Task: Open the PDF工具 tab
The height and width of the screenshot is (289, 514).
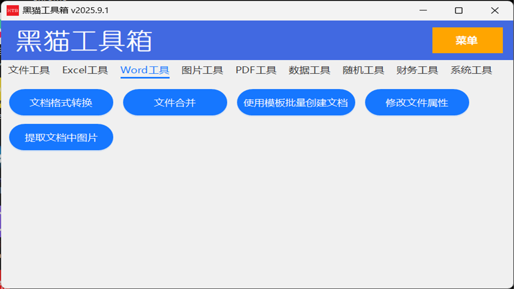Action: (x=256, y=70)
